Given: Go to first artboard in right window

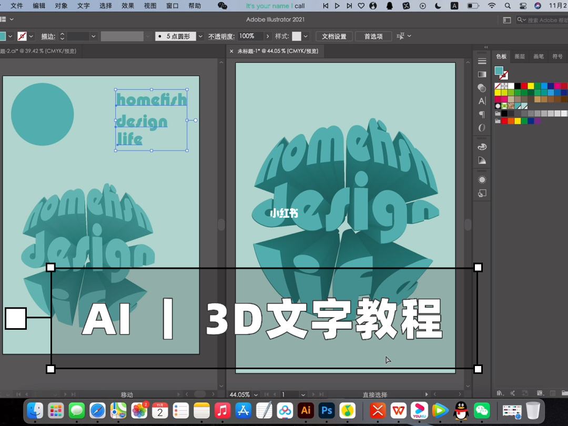Looking at the screenshot, I should [267, 394].
